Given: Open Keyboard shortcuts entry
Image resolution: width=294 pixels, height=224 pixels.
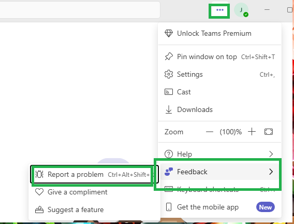Looking at the screenshot, I should tap(219, 189).
